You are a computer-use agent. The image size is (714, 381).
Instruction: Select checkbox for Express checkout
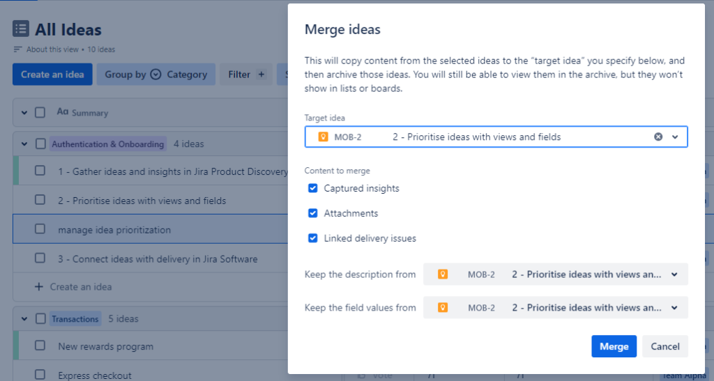(x=40, y=375)
